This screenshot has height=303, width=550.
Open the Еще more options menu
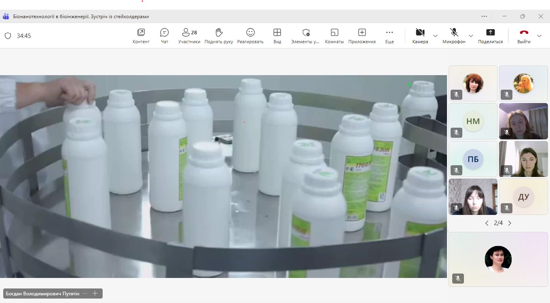coord(390,36)
